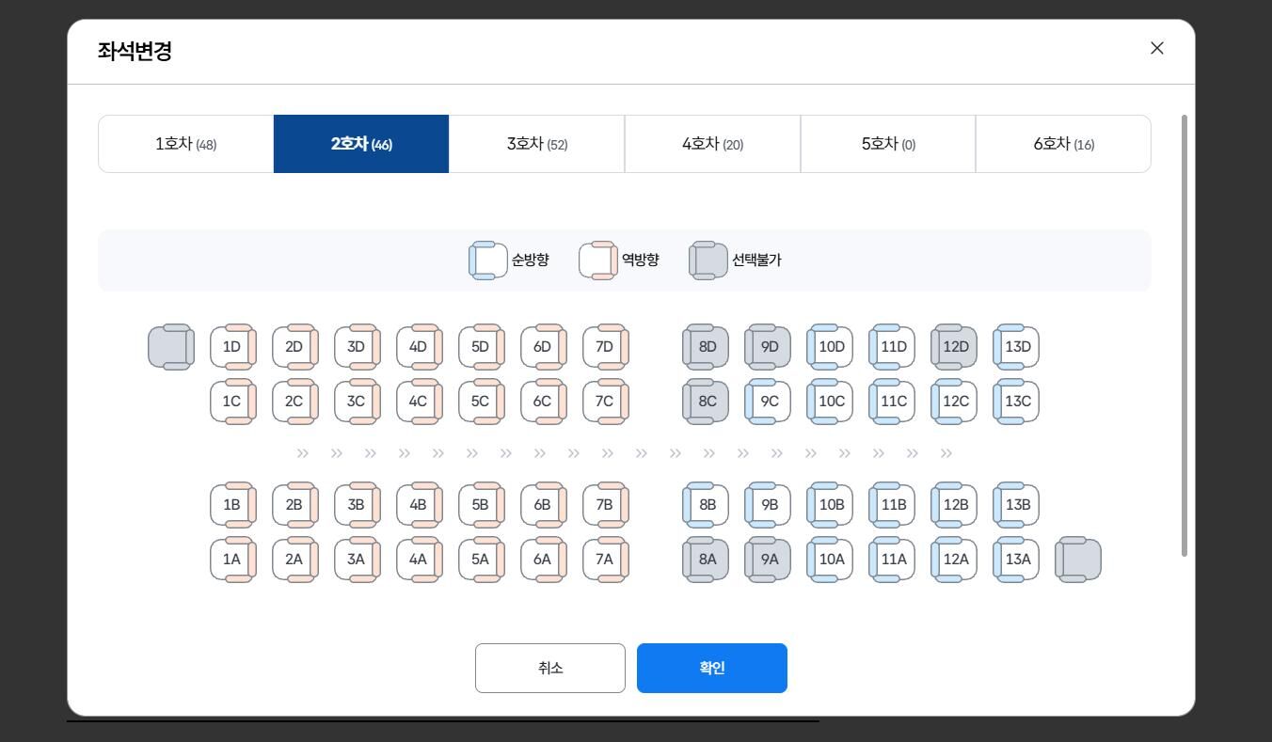Click unavailable seat 8D

coord(706,347)
